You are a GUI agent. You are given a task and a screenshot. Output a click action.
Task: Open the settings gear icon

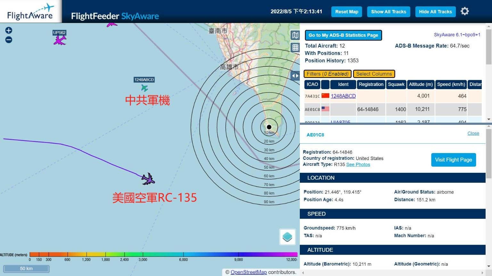[464, 11]
